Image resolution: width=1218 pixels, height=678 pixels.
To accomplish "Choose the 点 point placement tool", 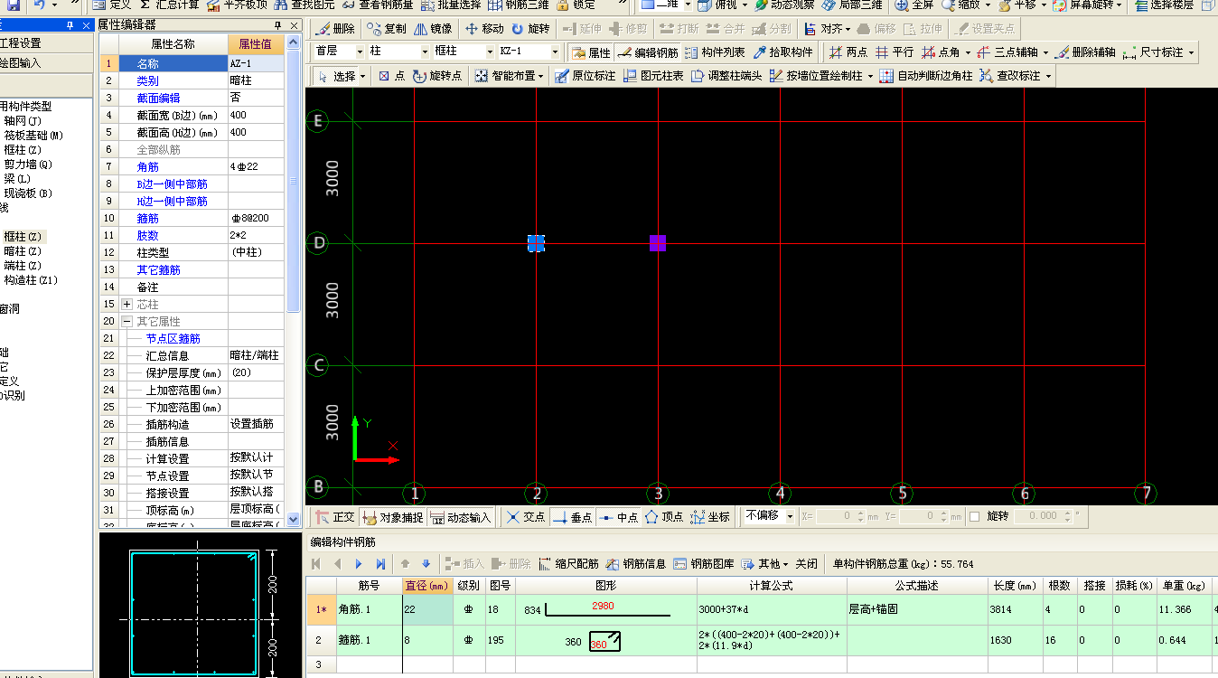I will tap(391, 76).
